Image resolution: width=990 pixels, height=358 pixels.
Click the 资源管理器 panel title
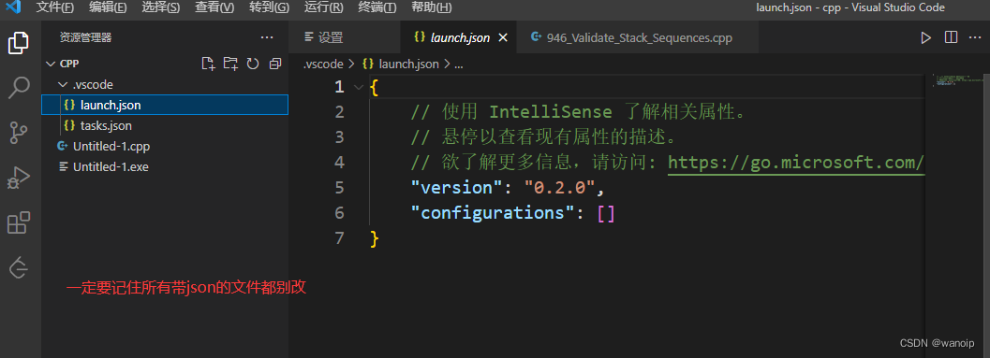pos(86,37)
